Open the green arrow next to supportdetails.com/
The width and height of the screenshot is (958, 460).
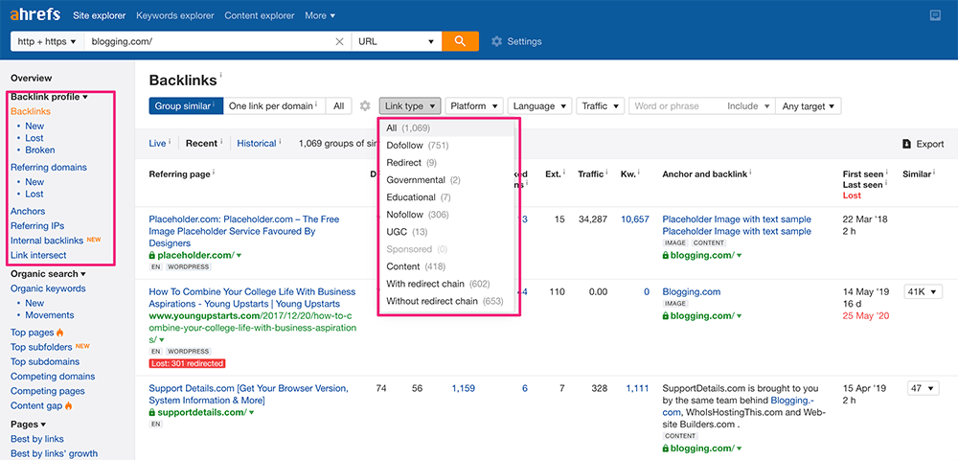coord(251,412)
